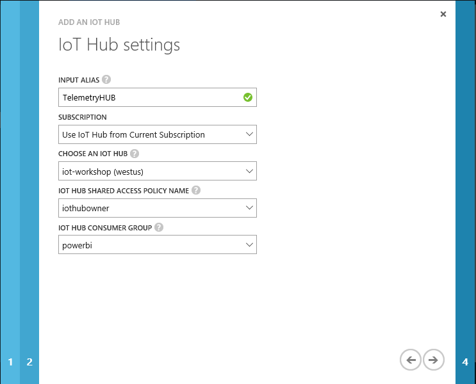
Task: Click the green validation checkmark in the alias field
Action: click(x=247, y=98)
